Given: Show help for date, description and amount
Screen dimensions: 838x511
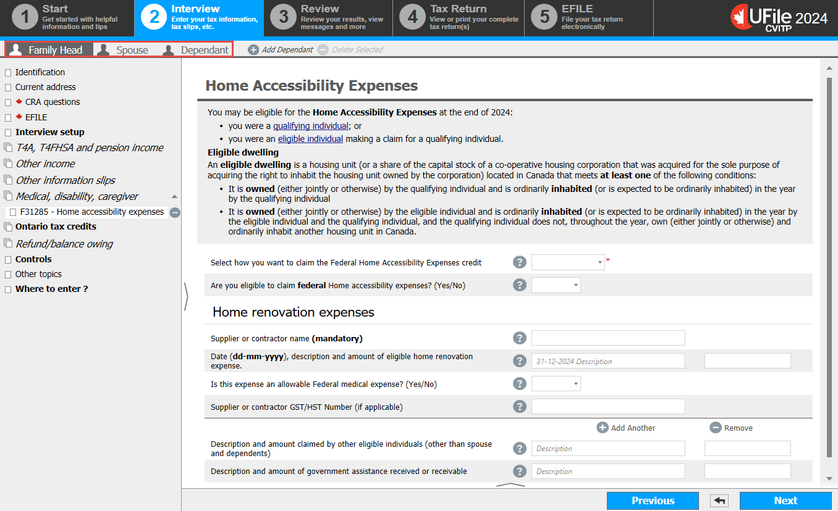Looking at the screenshot, I should click(520, 361).
